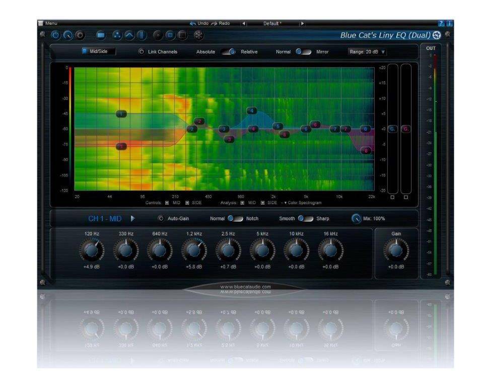This screenshot has height=387, width=485.
Task: Click the 10 kHz band knob
Action: click(x=296, y=250)
